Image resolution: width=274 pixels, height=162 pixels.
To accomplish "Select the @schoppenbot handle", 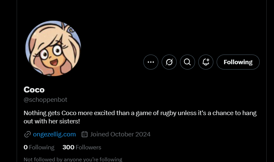I will 45,100.
